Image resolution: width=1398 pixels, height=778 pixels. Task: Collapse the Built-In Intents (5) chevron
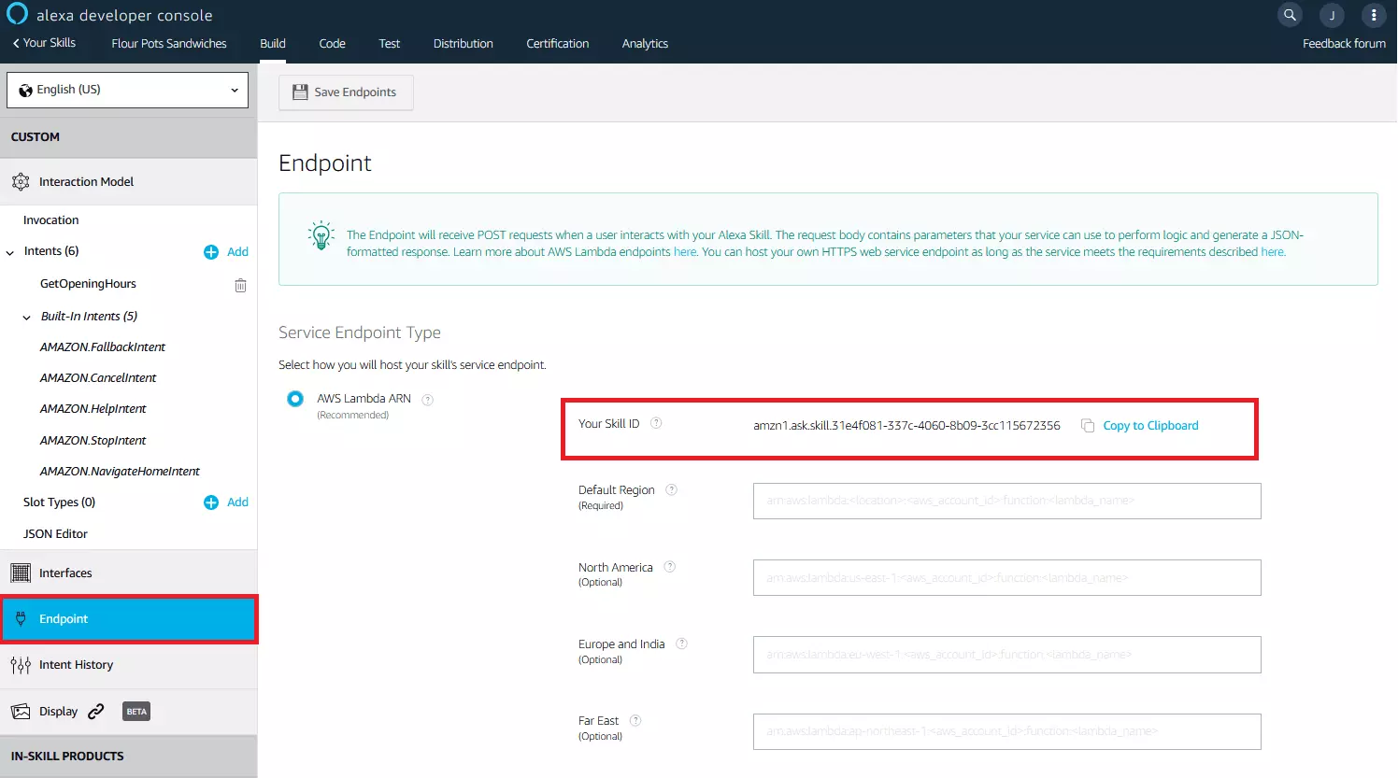[x=26, y=318]
